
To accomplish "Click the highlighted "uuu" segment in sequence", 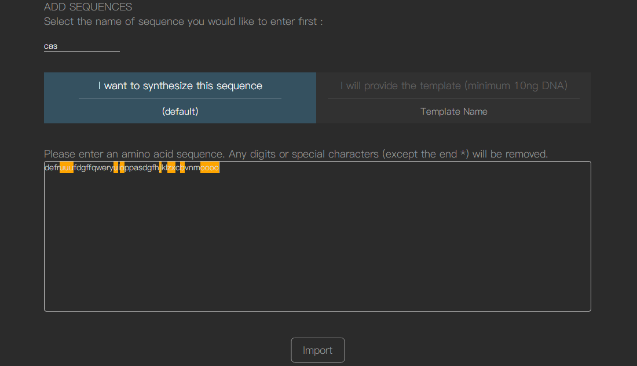I will tap(67, 168).
